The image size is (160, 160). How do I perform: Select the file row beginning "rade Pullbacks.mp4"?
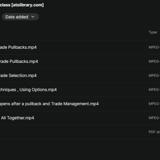pyautogui.click(x=80, y=62)
